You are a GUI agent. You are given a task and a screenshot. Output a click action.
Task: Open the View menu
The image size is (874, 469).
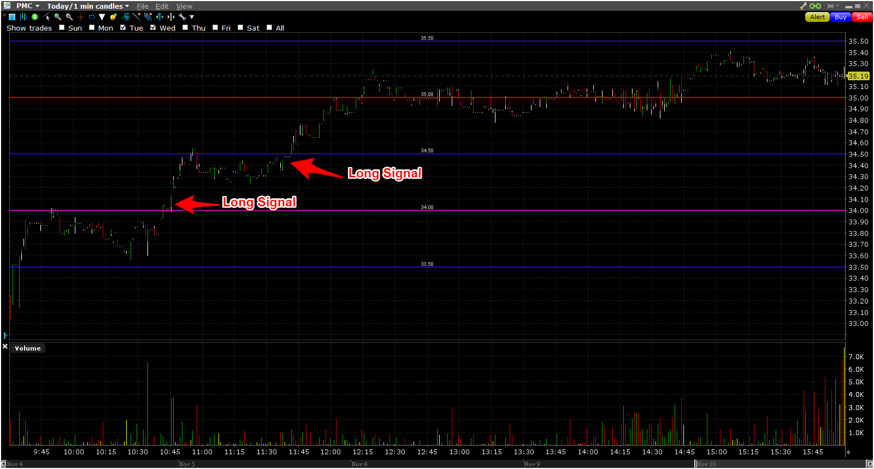184,6
